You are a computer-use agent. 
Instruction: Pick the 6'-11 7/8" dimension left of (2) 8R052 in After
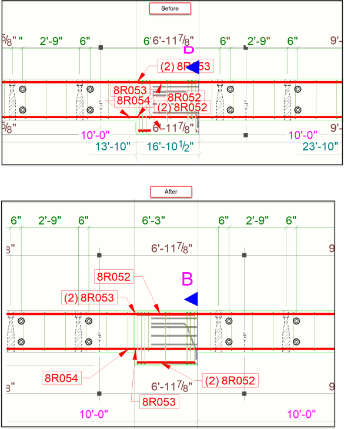point(172,386)
